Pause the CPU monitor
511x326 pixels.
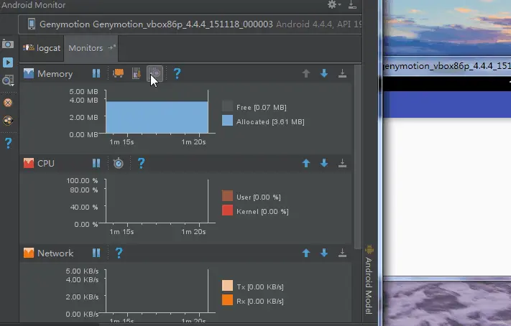click(96, 163)
